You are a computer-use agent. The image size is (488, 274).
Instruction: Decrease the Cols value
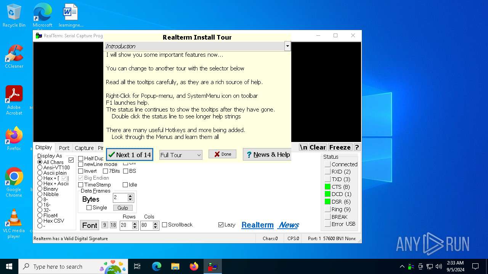(155, 227)
